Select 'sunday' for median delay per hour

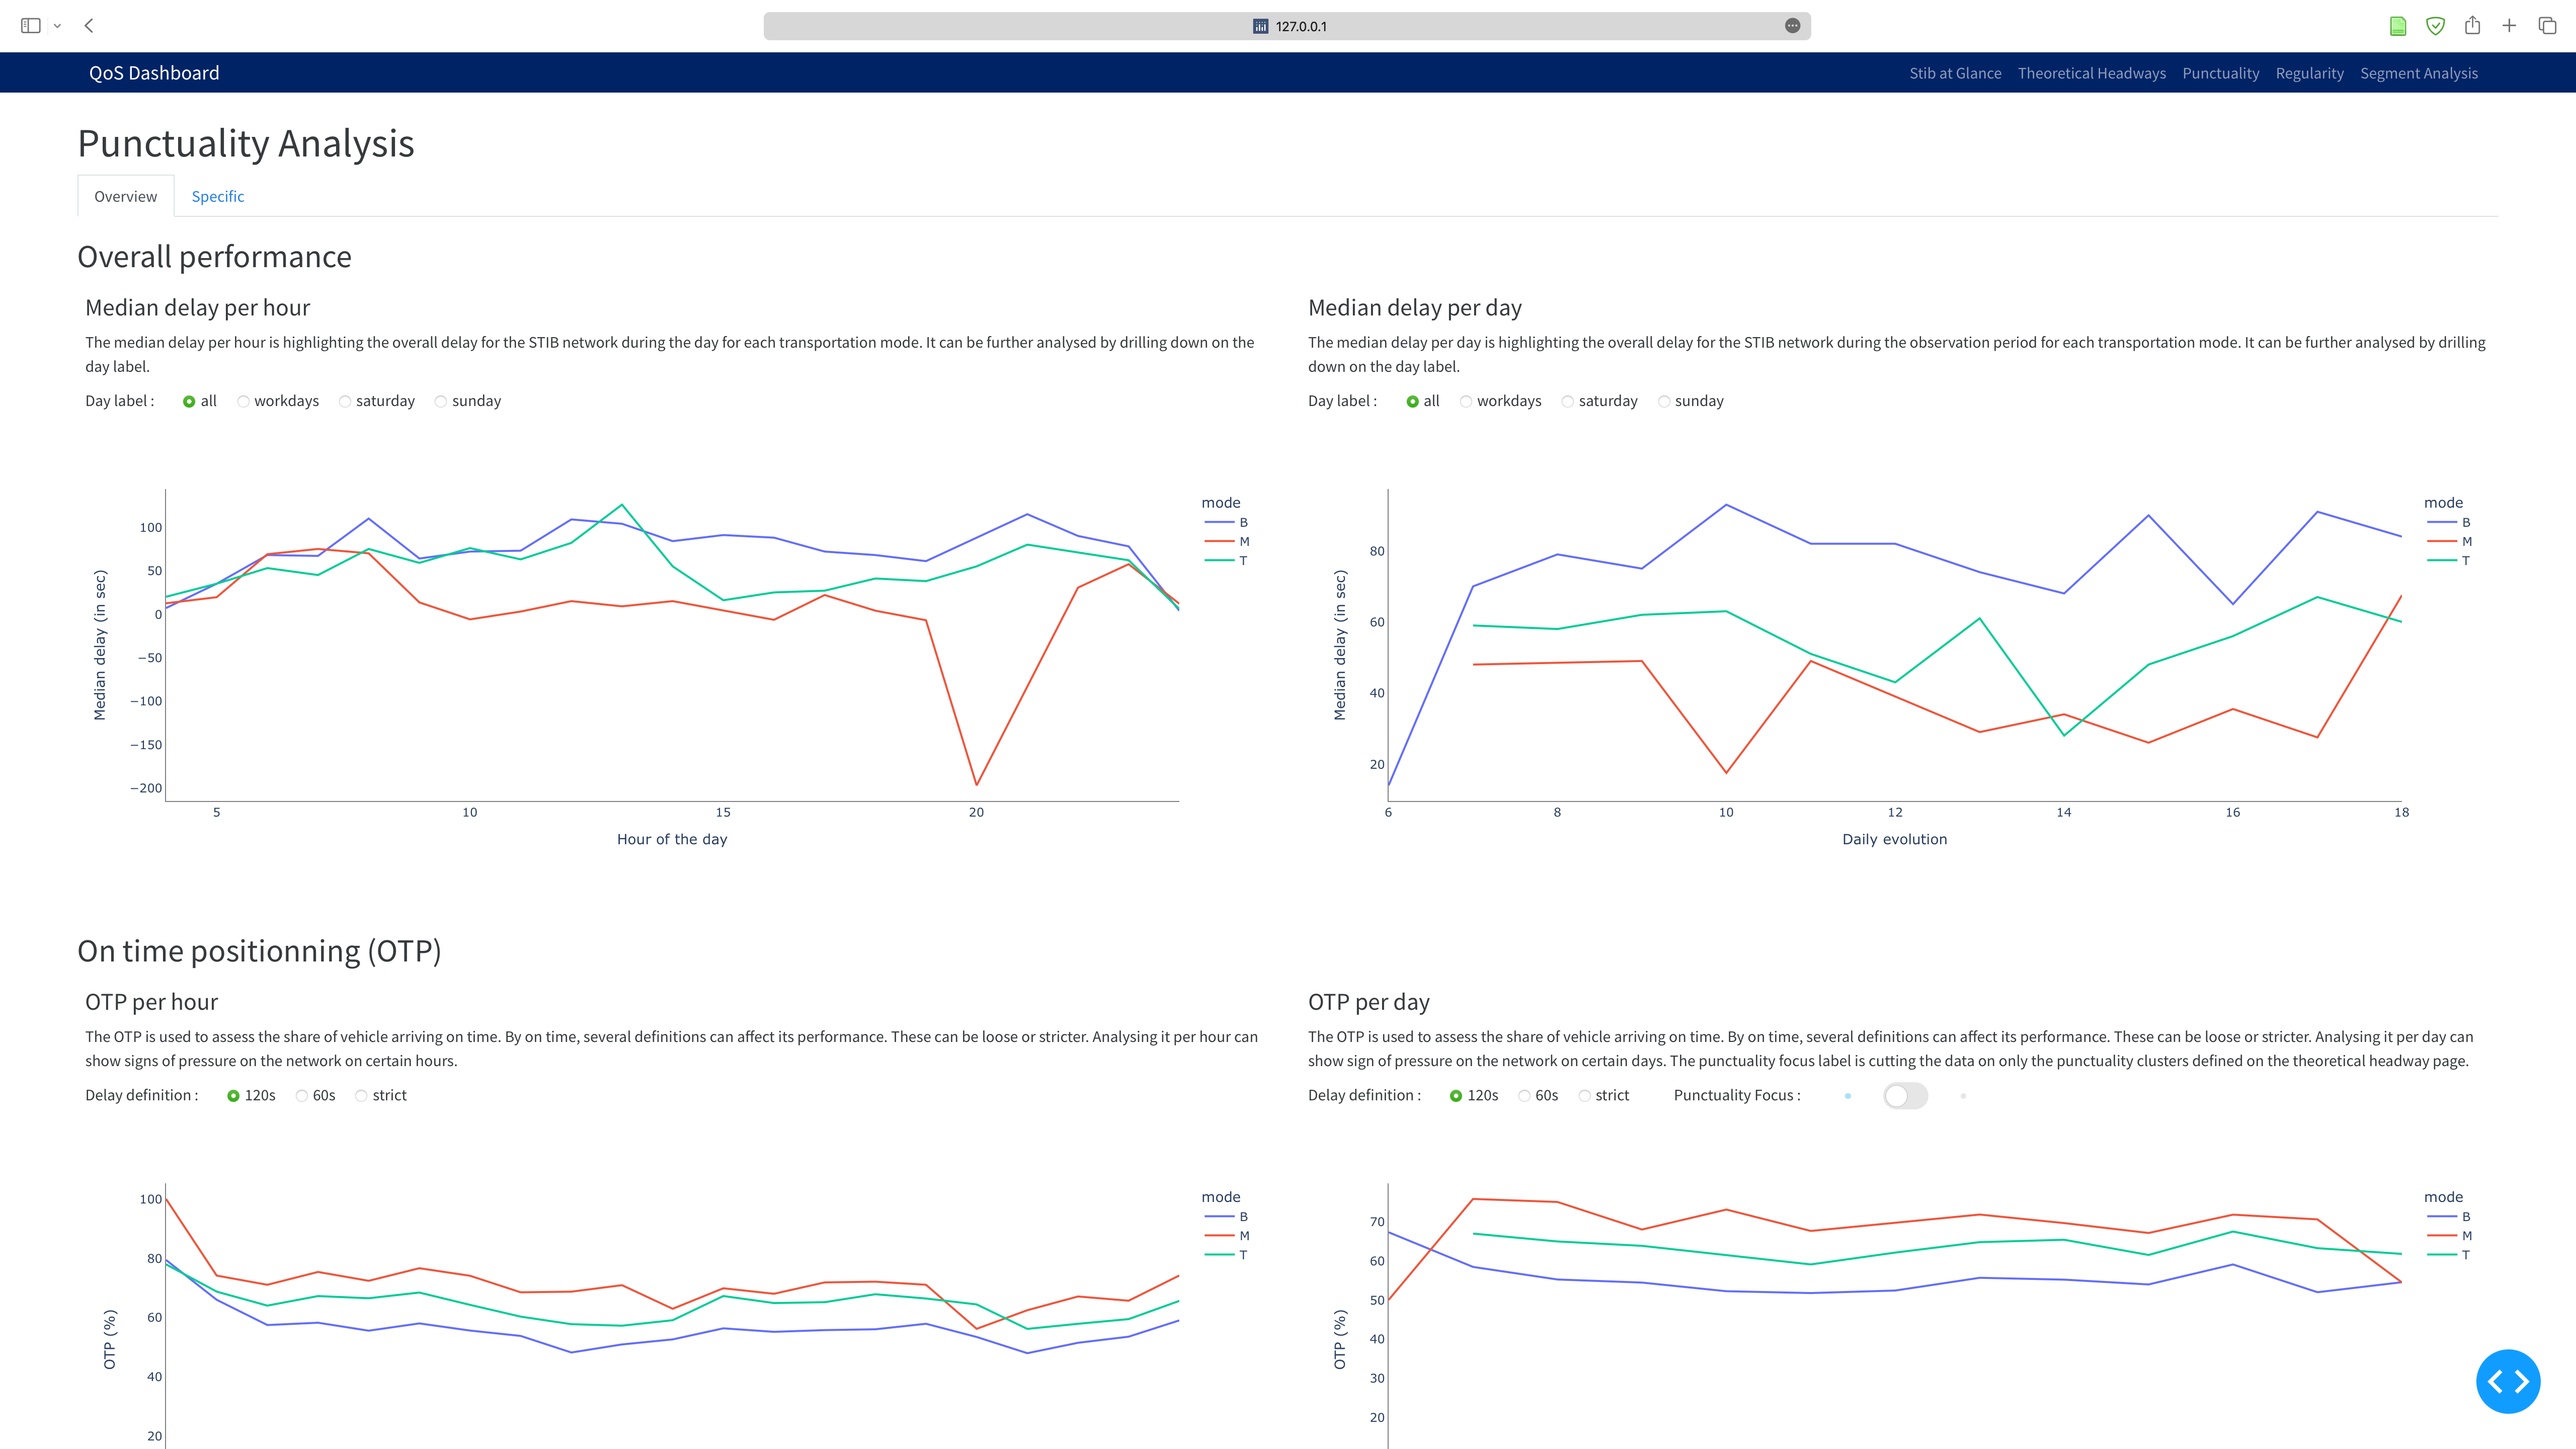(x=441, y=401)
